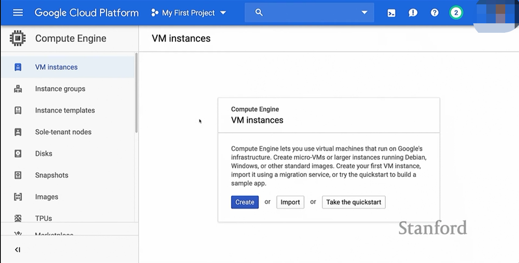Open the hamburger navigation menu
This screenshot has height=263, width=519.
[x=18, y=13]
